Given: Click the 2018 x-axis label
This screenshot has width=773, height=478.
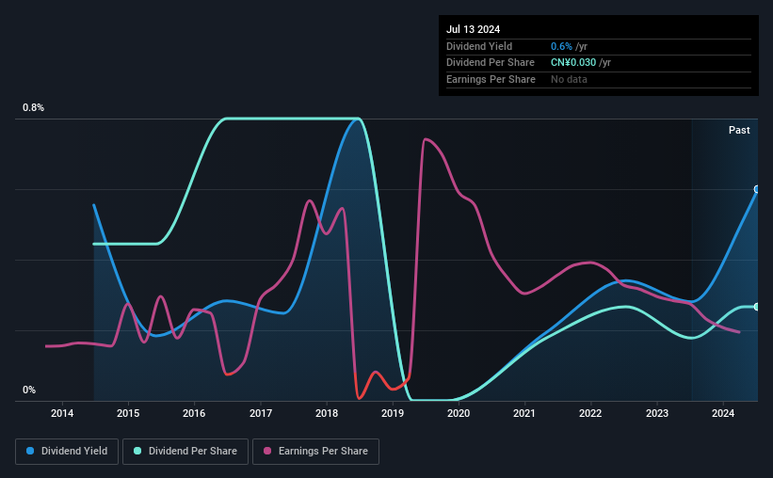Looking at the screenshot, I should click(x=327, y=413).
